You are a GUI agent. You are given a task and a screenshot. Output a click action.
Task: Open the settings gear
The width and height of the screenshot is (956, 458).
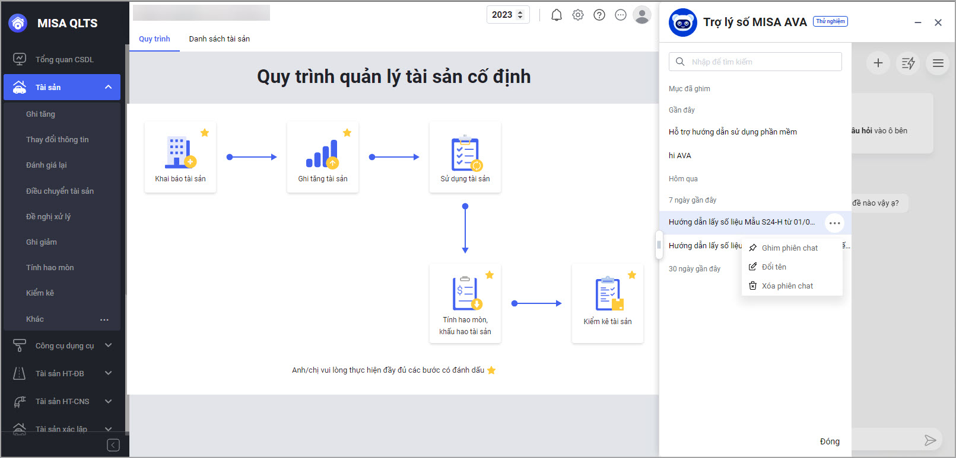point(578,15)
